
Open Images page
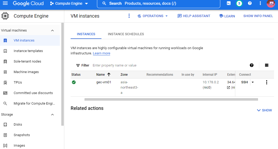[19, 146]
